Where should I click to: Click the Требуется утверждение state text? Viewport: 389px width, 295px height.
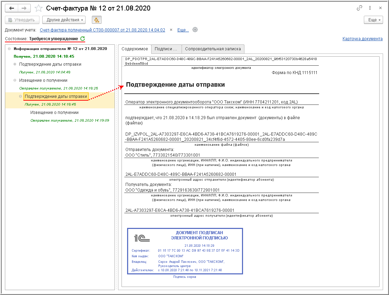pyautogui.click(x=53, y=39)
